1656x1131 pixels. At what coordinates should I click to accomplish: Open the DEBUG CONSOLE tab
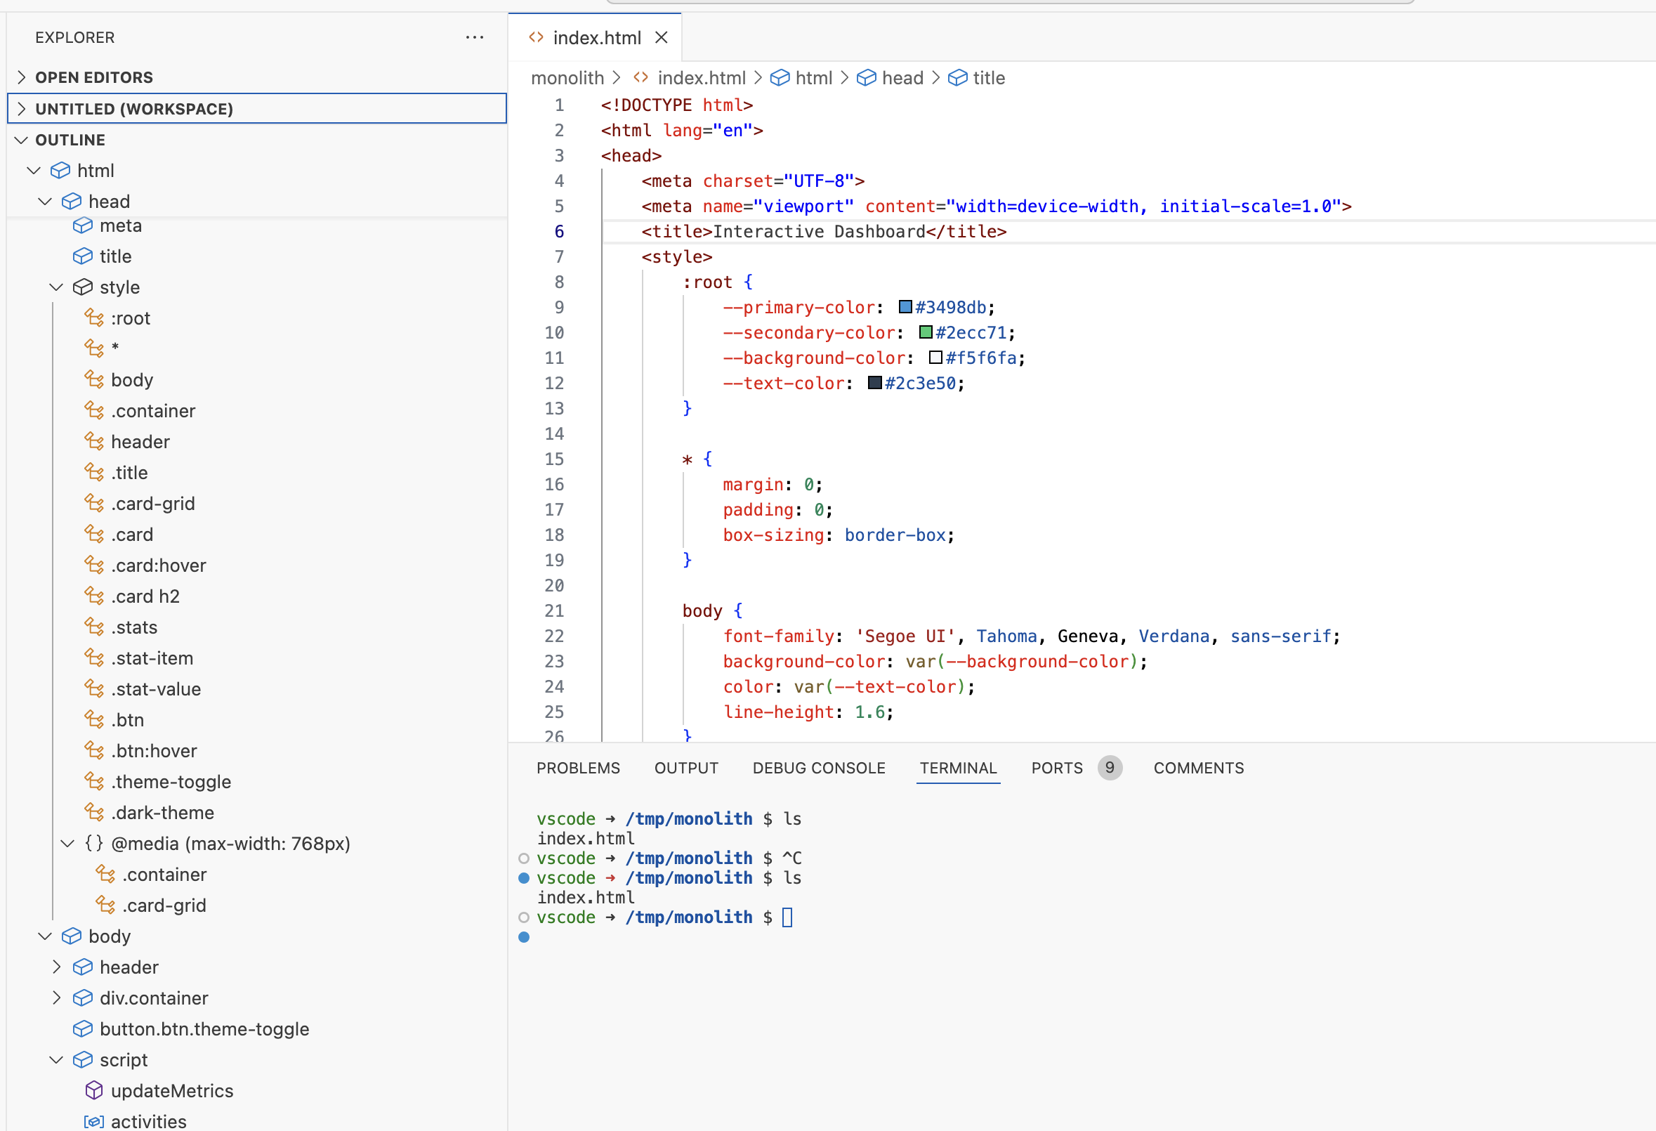(x=818, y=768)
